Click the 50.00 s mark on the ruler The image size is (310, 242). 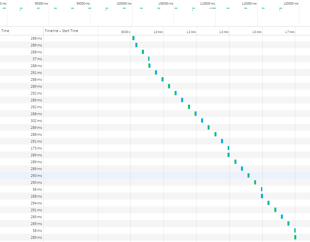[125, 32]
